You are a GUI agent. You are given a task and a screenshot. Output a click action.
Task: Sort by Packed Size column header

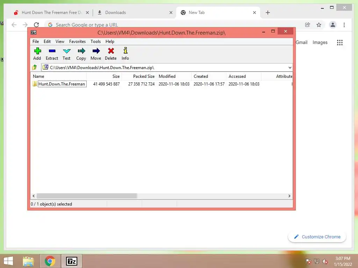tap(139, 76)
